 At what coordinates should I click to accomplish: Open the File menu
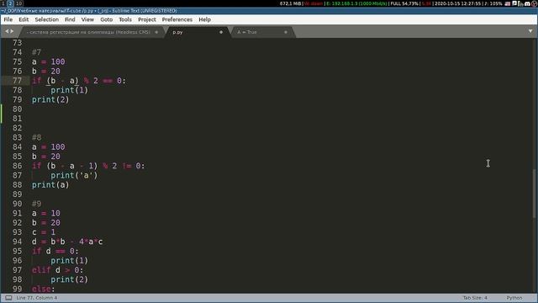tap(8, 19)
